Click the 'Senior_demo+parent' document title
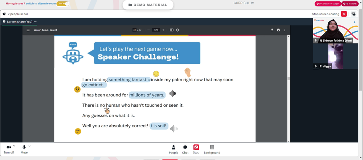The height and width of the screenshot is (160, 363). [45, 30]
